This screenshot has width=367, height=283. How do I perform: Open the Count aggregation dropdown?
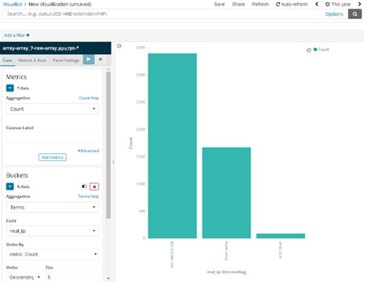point(53,109)
